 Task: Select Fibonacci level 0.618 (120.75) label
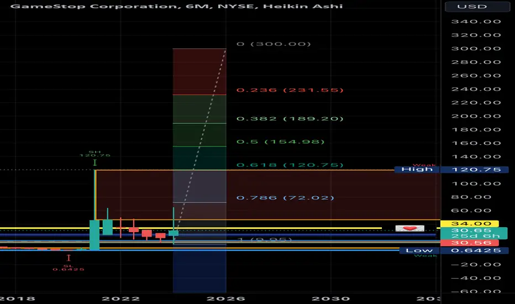[290, 165]
